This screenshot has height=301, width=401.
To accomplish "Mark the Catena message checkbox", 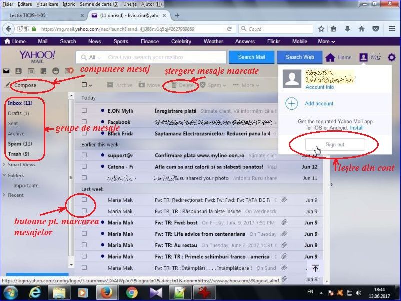I will pos(84,167).
